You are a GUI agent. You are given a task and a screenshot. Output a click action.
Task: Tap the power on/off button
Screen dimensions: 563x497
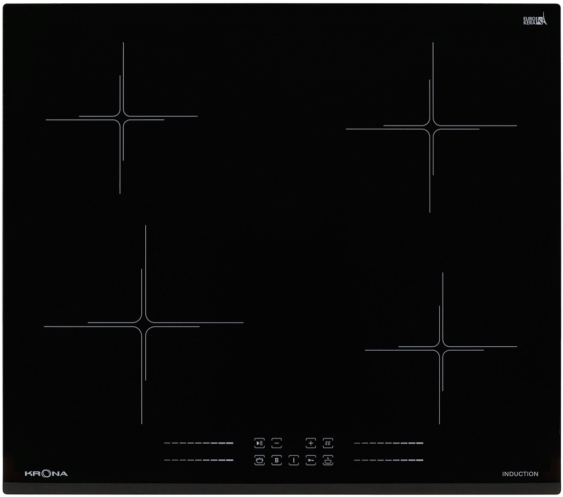coord(294,460)
